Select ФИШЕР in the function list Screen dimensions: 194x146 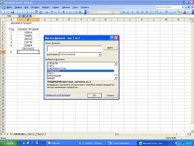click(x=81, y=78)
